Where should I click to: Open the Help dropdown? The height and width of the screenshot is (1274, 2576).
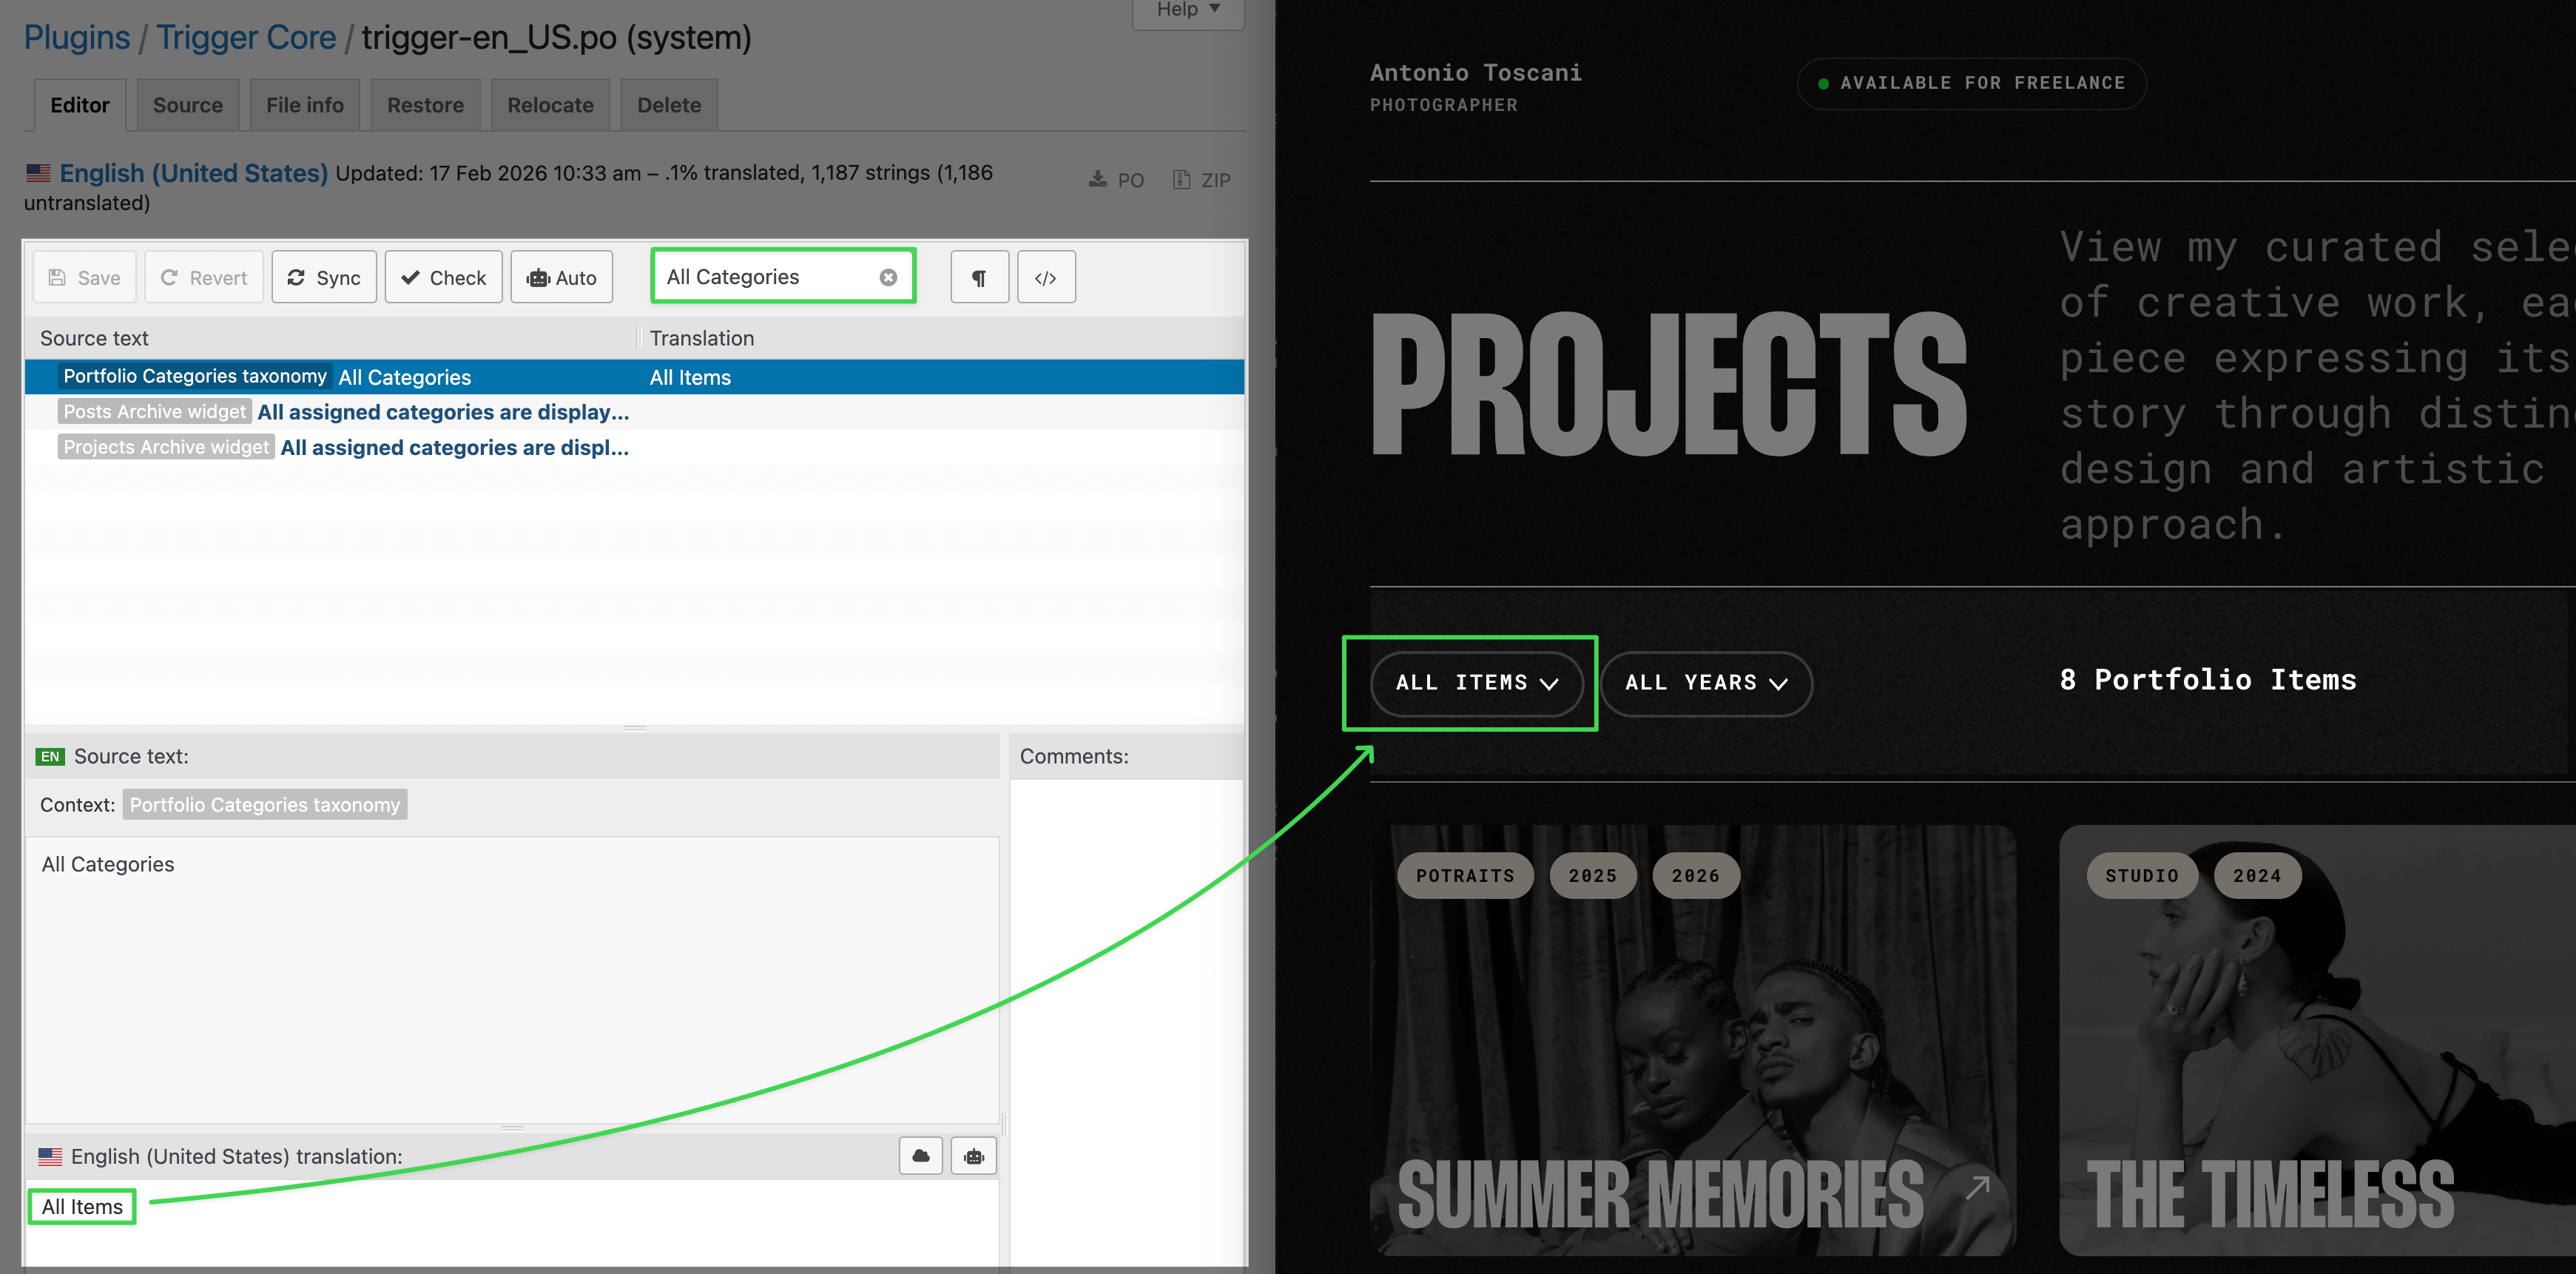1188,11
